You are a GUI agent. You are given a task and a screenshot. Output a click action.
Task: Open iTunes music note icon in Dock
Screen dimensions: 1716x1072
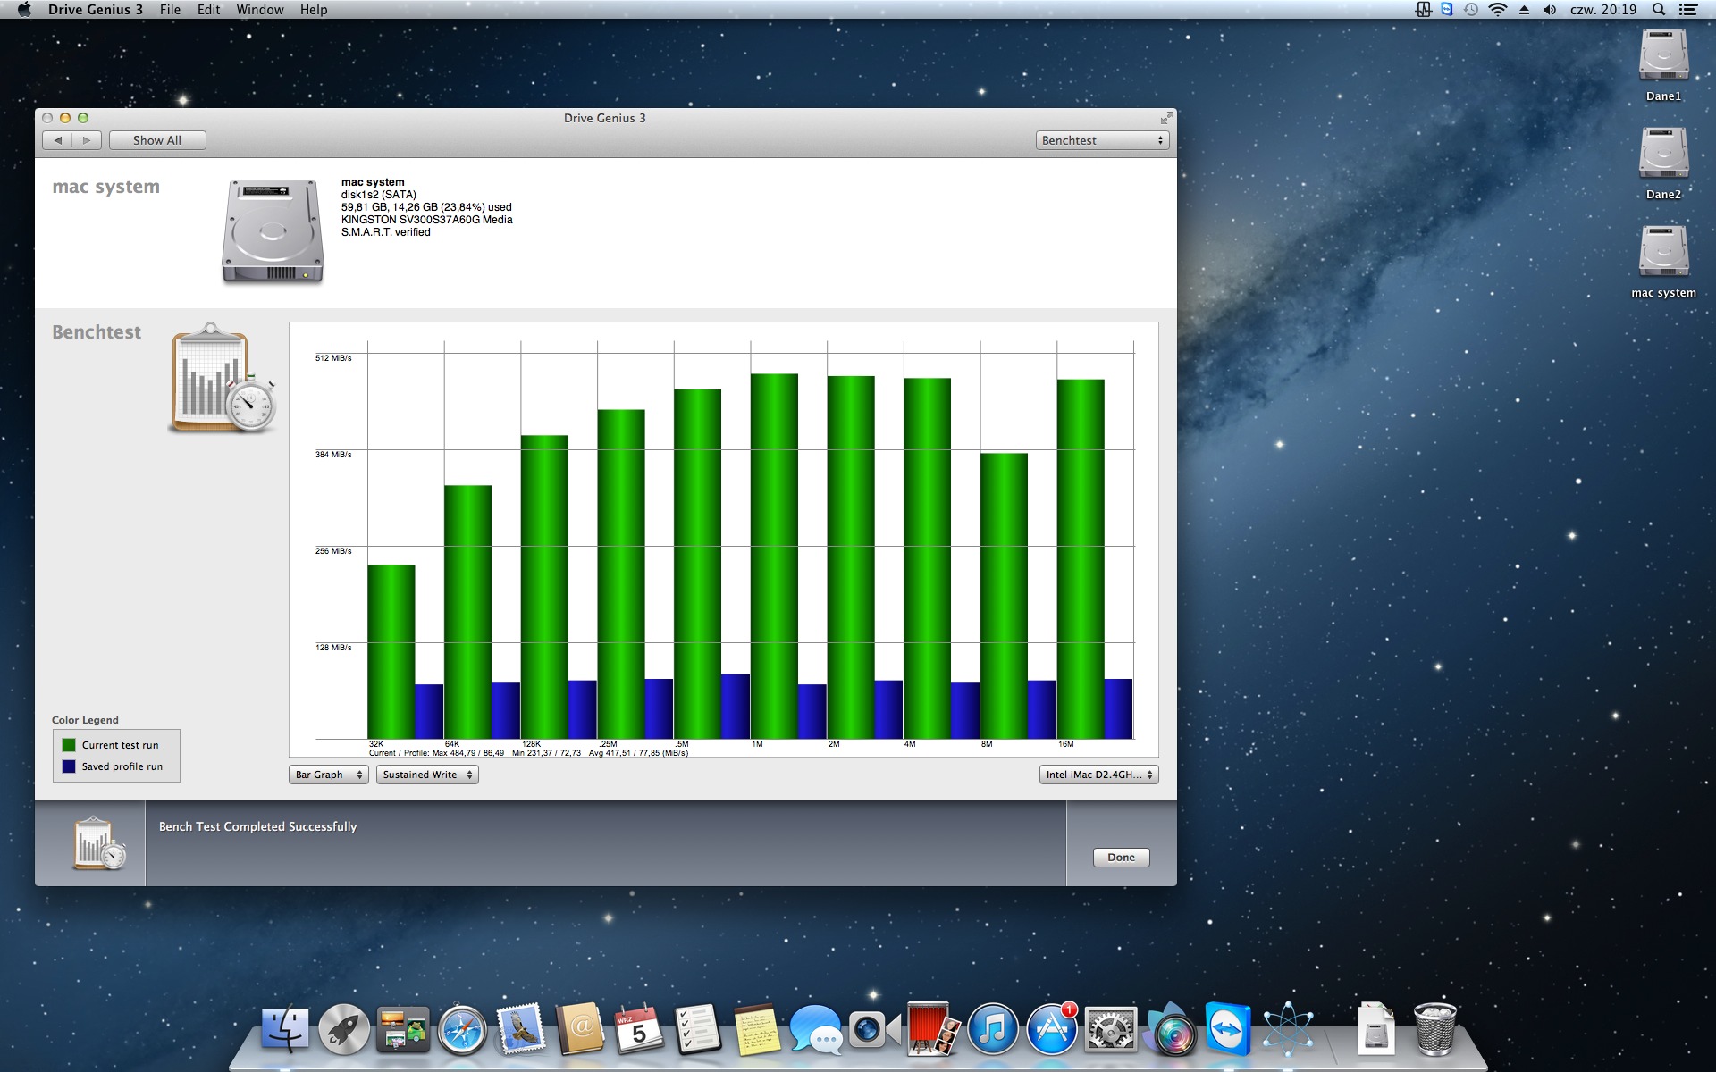click(x=992, y=1029)
